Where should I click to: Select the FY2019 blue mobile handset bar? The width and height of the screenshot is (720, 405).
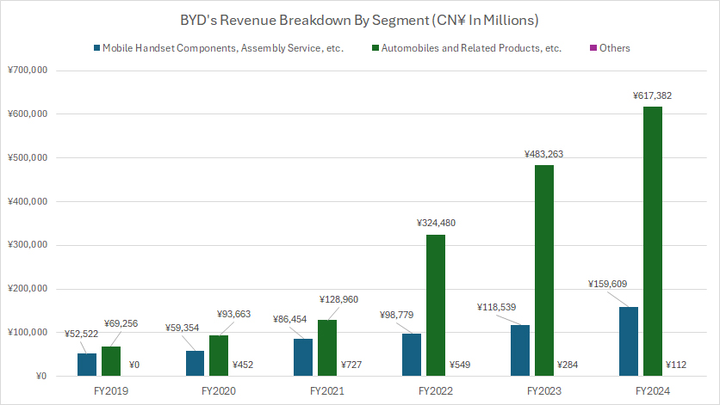coord(87,365)
